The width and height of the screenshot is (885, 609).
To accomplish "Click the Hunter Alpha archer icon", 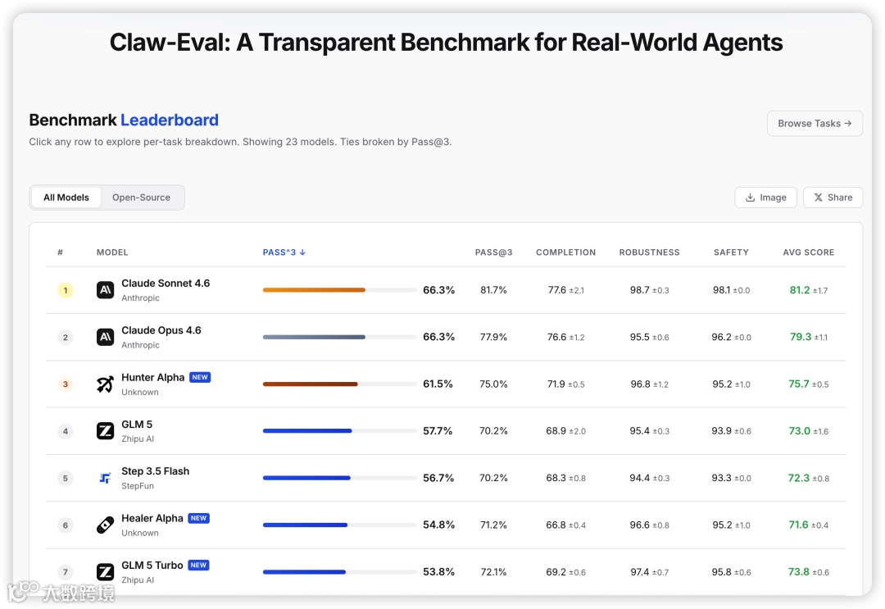I will (x=105, y=384).
